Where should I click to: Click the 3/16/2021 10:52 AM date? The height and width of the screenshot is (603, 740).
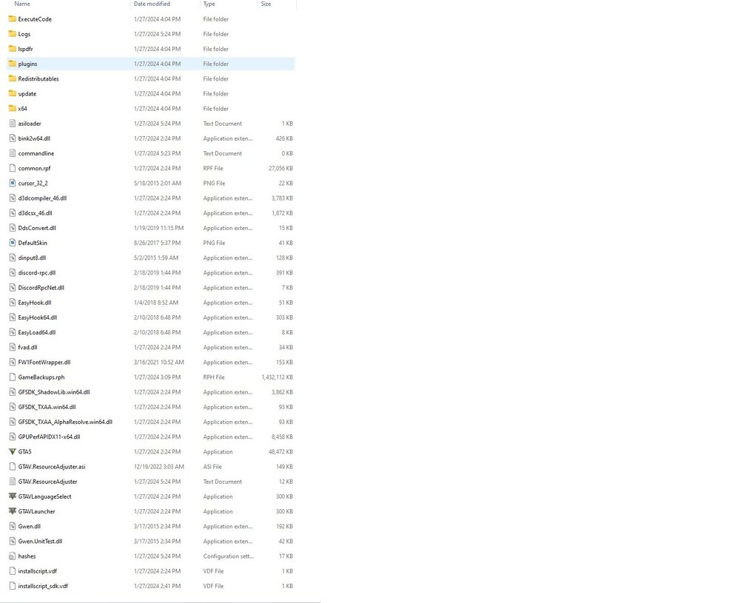point(159,363)
